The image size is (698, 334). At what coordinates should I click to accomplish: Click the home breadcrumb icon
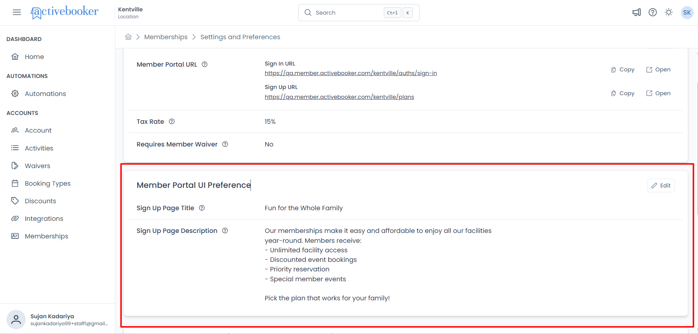[x=128, y=37]
